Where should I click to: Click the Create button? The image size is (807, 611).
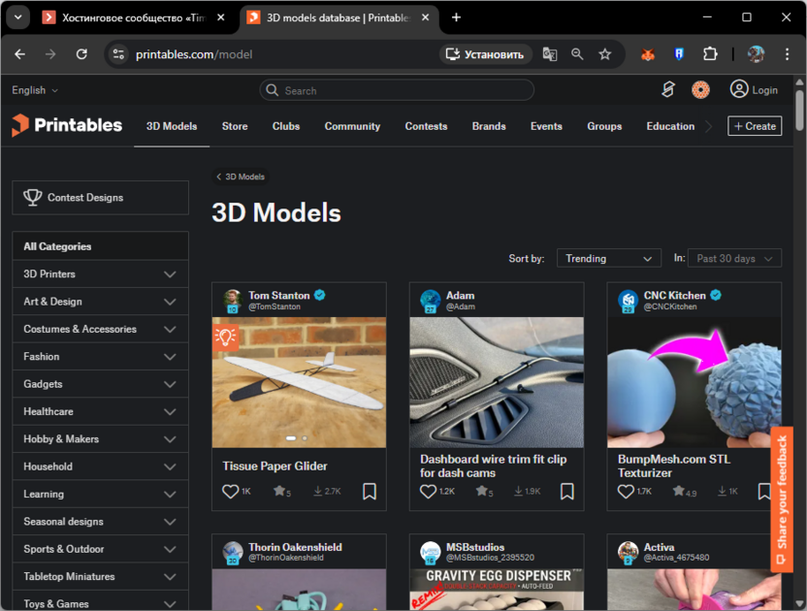[755, 126]
